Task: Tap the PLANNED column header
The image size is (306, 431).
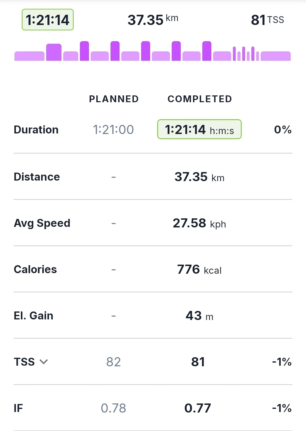Action: 114,99
